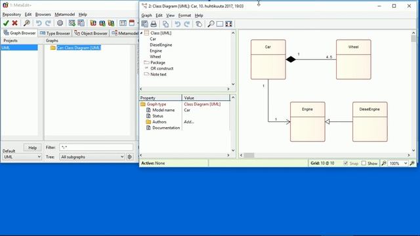Open the Browsers menu
The image size is (420, 236).
point(43,14)
